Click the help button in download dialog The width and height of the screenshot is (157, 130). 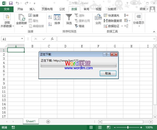(106, 54)
